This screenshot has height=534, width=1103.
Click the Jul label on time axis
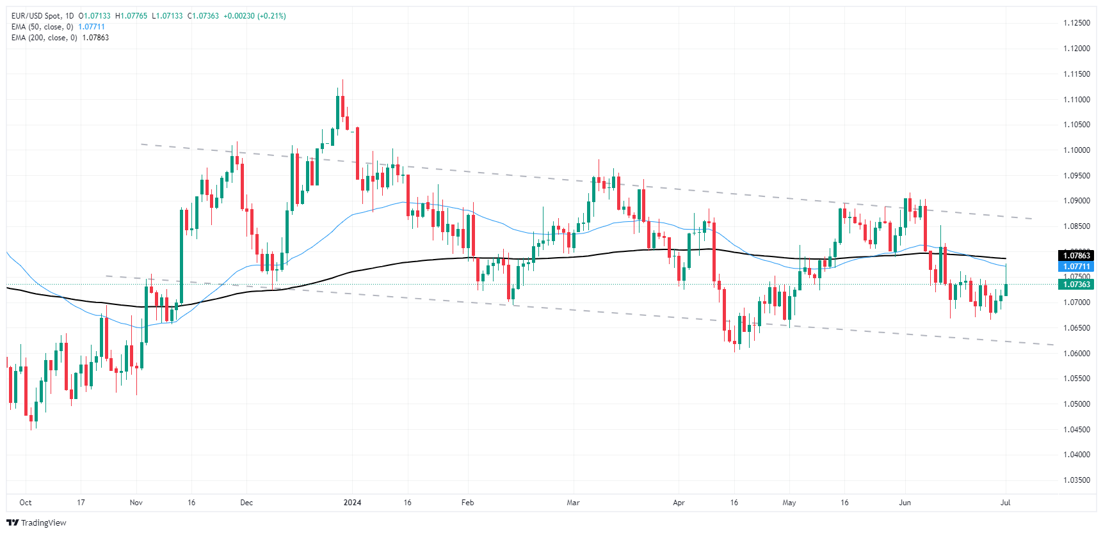coord(1005,503)
